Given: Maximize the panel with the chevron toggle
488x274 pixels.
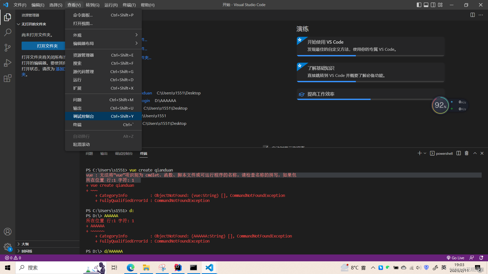Looking at the screenshot, I should pyautogui.click(x=475, y=153).
